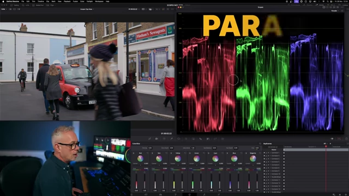
Task: Toggle the Green slice on or off
Action: point(190,153)
